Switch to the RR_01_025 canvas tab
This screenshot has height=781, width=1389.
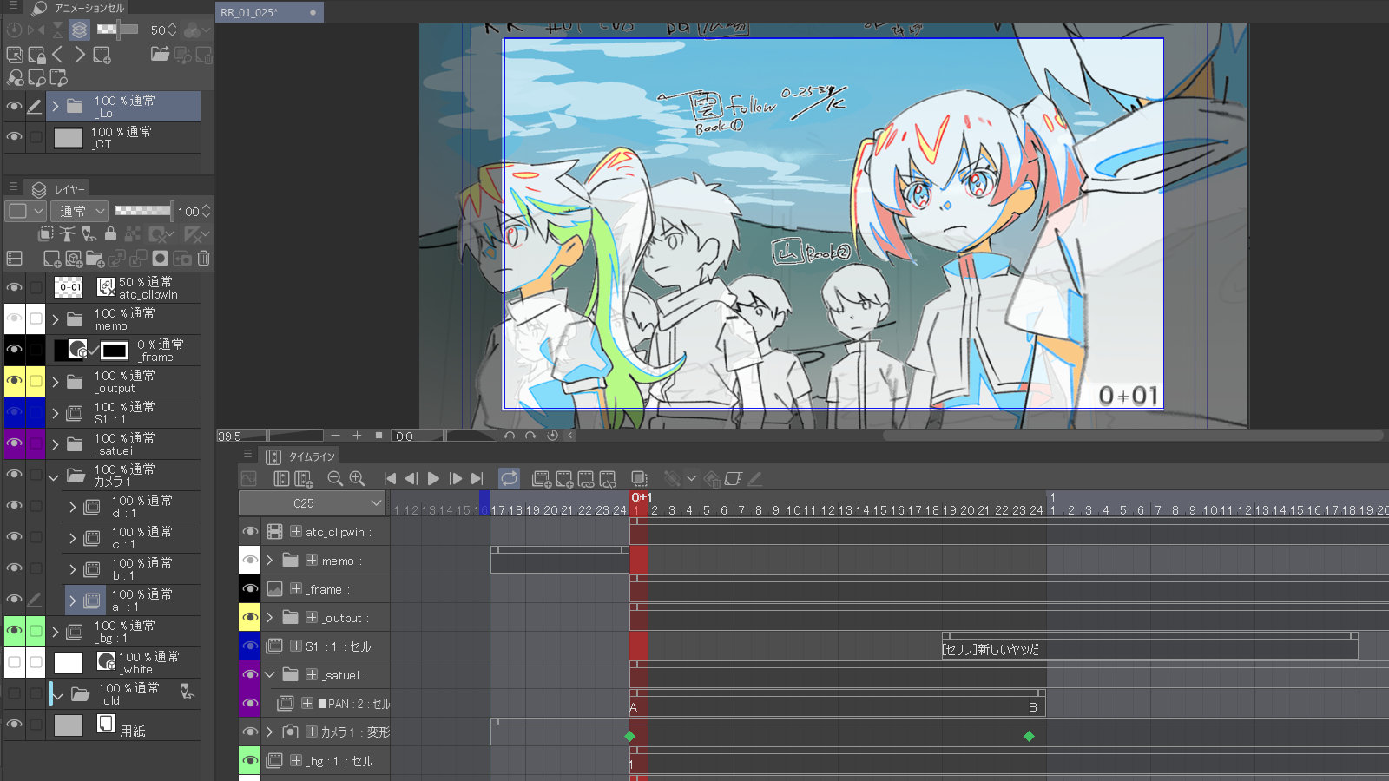(260, 12)
